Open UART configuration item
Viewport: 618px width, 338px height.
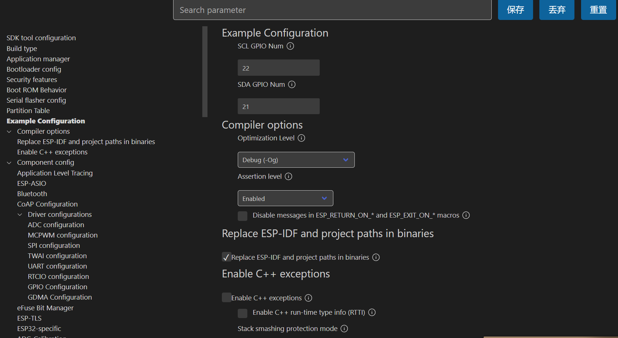(x=58, y=266)
